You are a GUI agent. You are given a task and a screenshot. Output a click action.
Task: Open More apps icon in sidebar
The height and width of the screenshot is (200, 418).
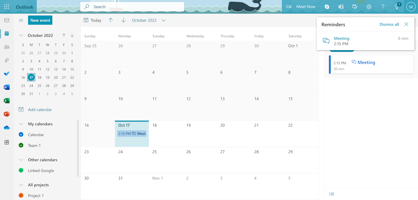pyautogui.click(x=7, y=142)
